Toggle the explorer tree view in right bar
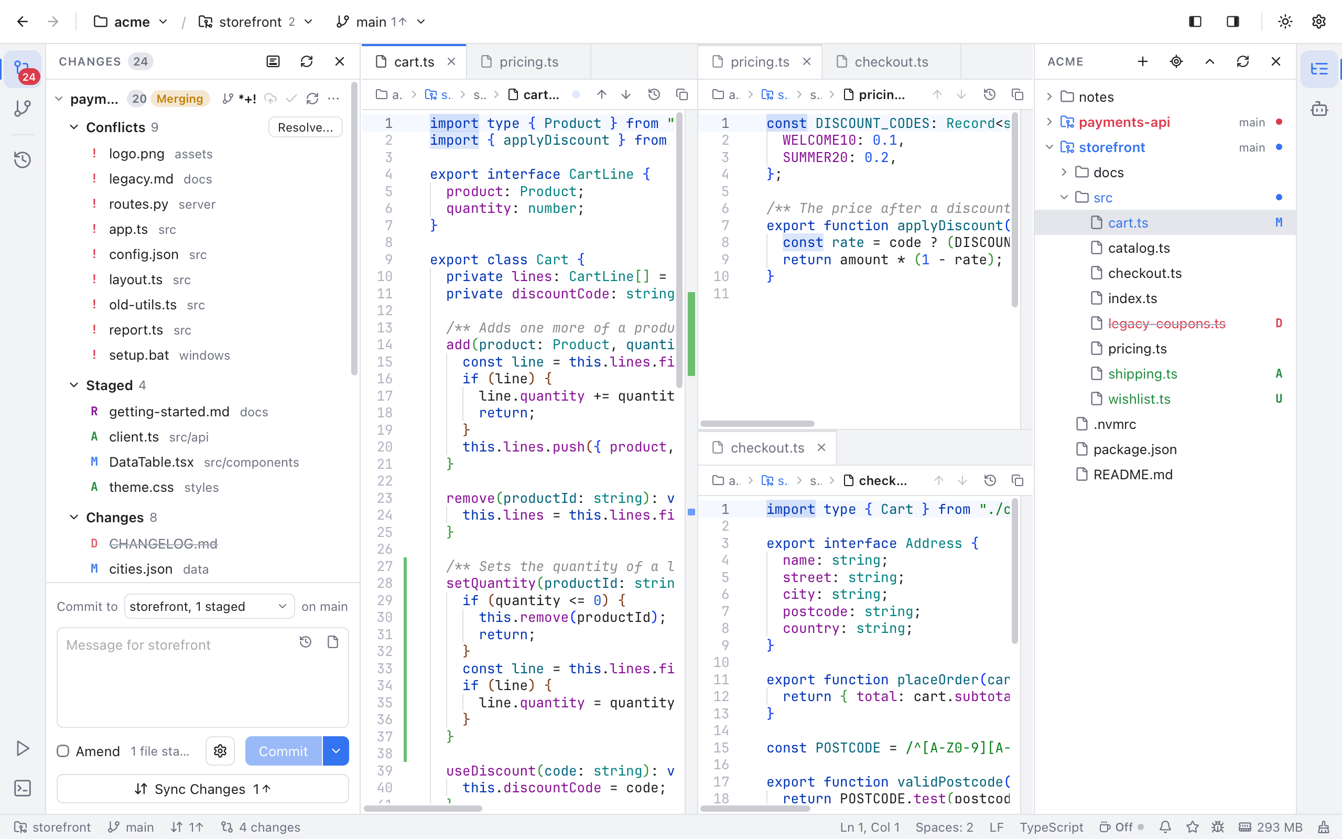The width and height of the screenshot is (1342, 839). tap(1319, 69)
